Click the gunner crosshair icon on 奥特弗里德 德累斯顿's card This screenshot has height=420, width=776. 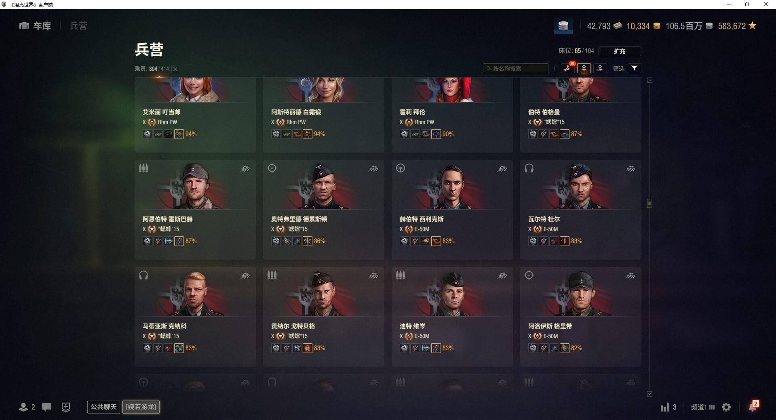(x=272, y=168)
